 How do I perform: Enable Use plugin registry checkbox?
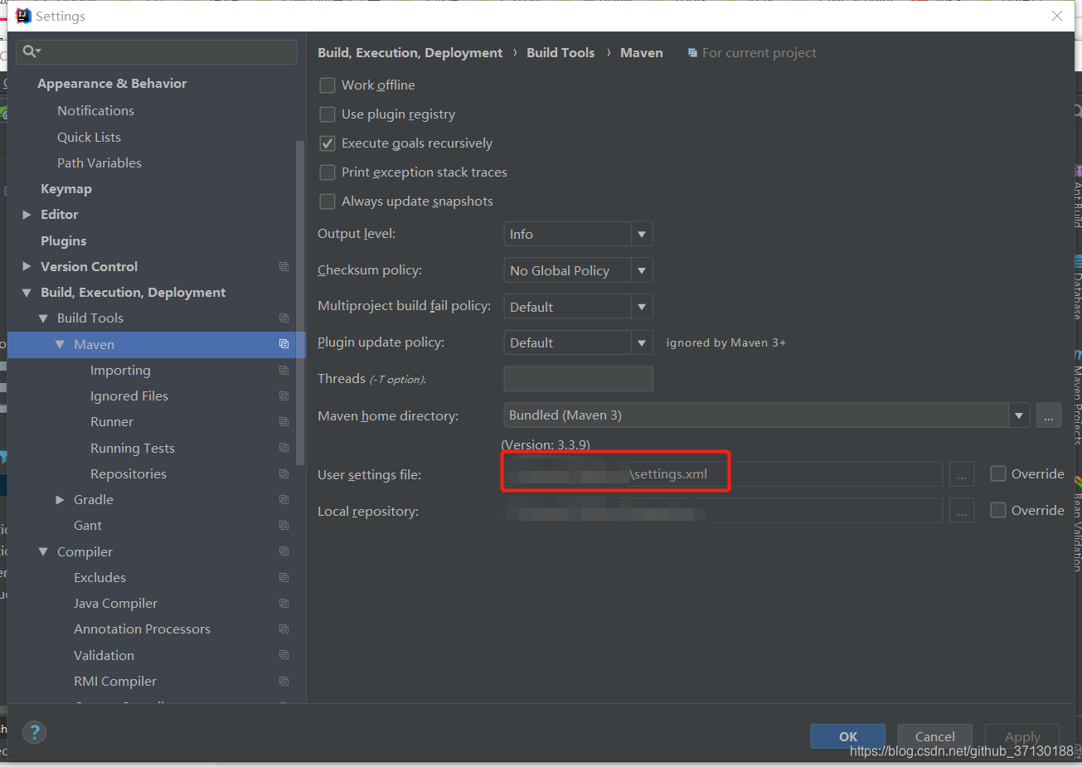(328, 114)
